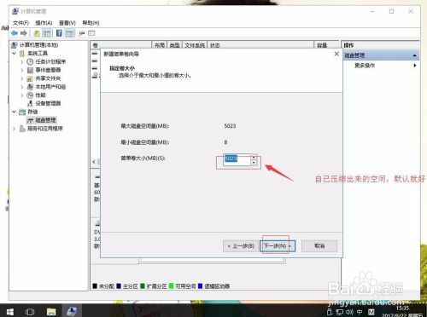Select the 存储 storage node
427x317 pixels.
tap(32, 112)
